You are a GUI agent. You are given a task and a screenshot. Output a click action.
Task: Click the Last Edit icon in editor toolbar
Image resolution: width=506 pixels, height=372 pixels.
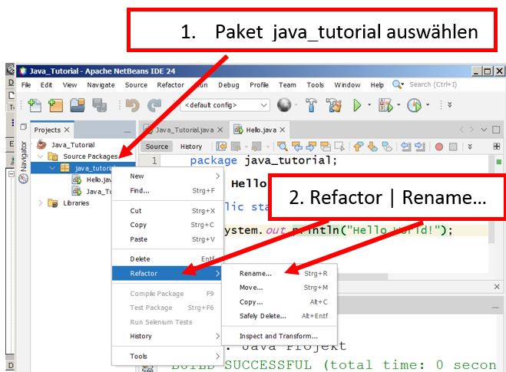tap(221, 146)
